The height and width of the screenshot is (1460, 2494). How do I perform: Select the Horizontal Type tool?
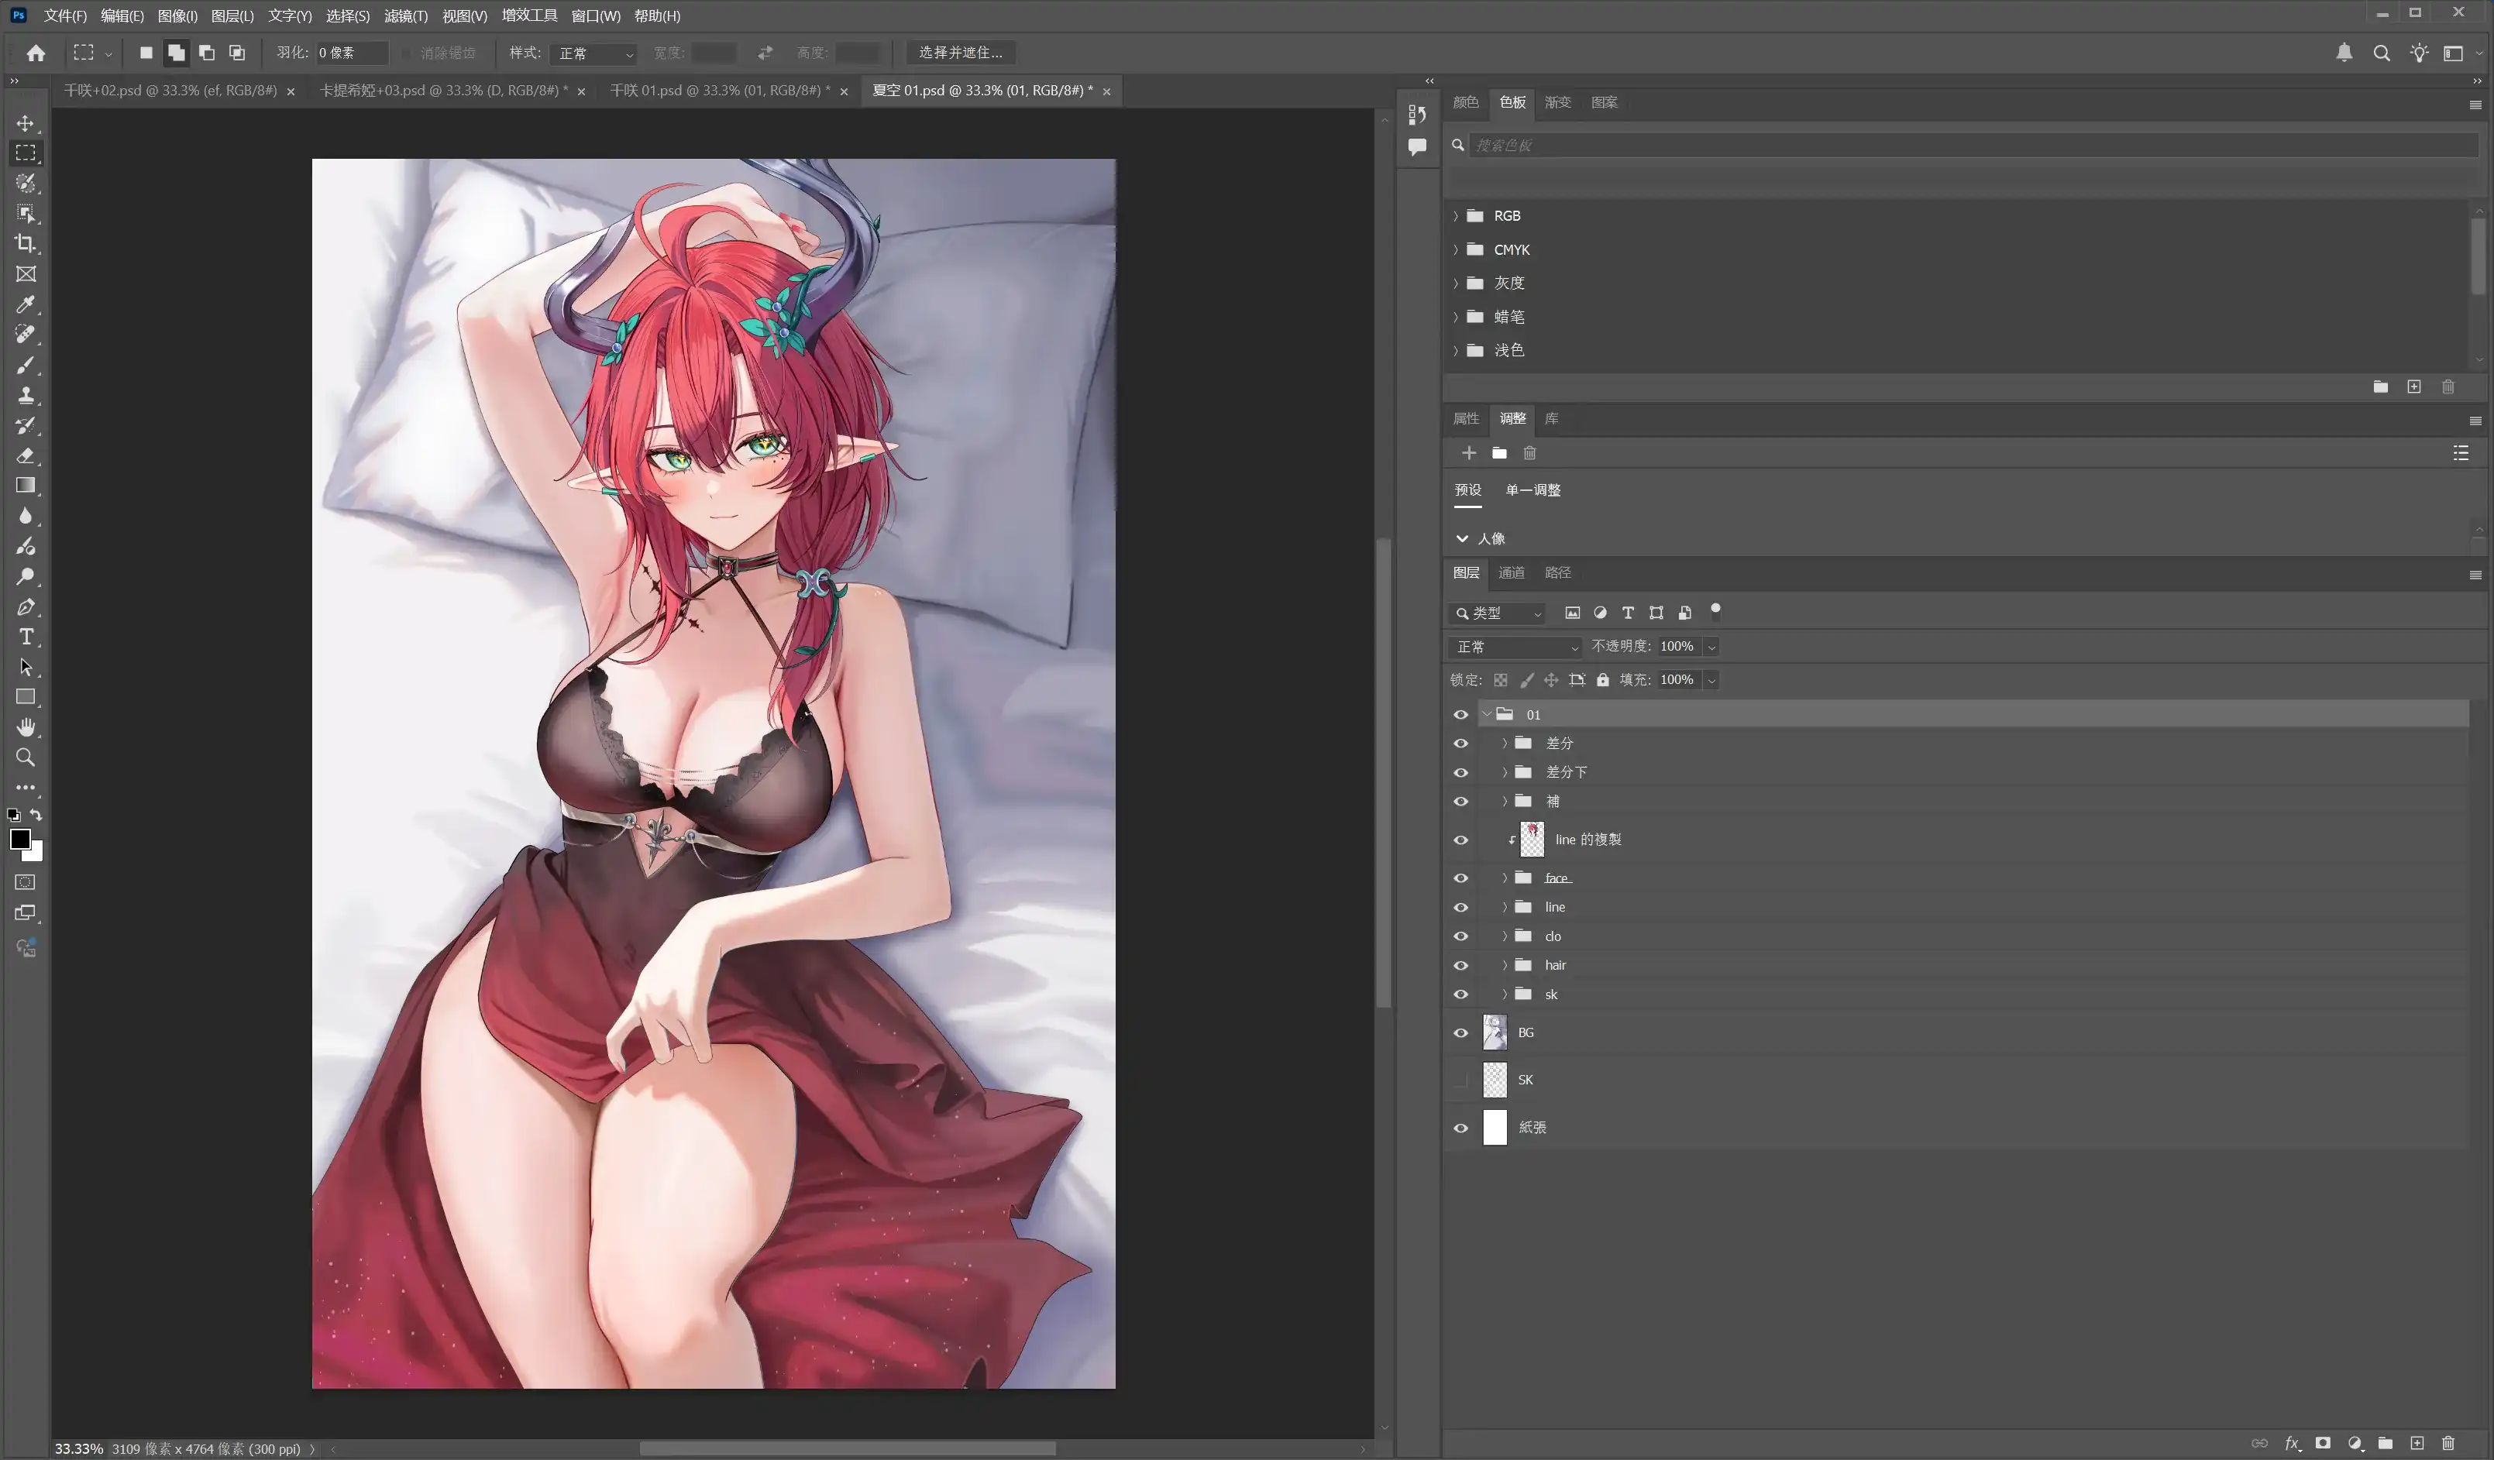[26, 637]
